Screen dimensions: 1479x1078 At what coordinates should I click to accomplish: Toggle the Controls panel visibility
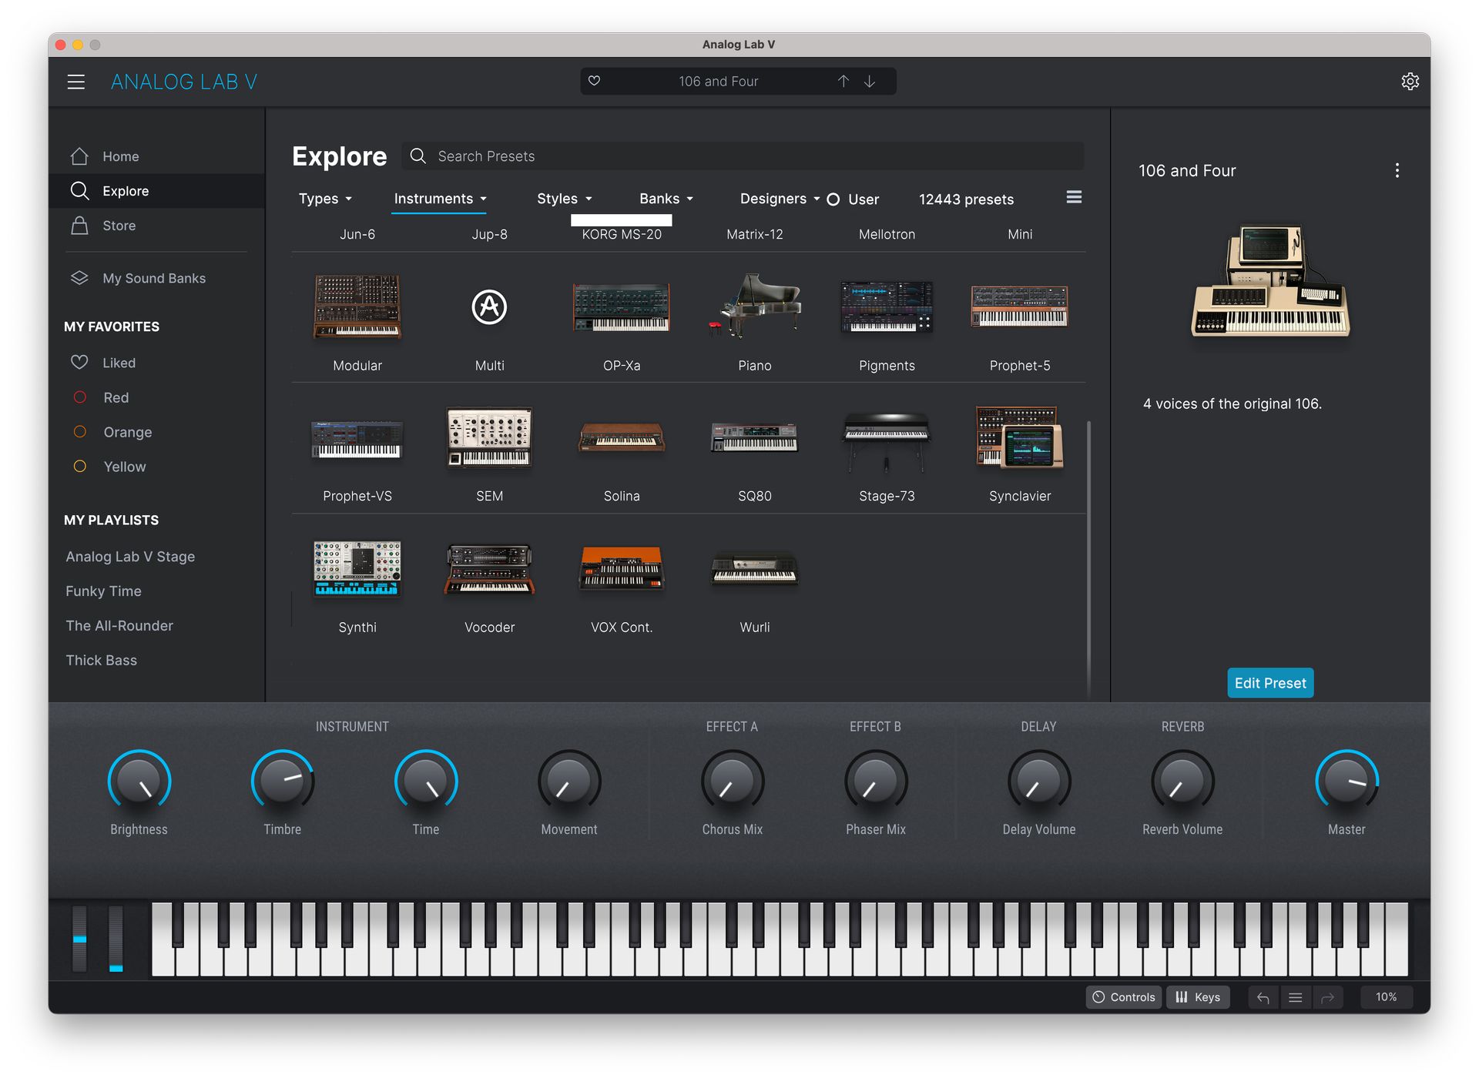tap(1124, 997)
